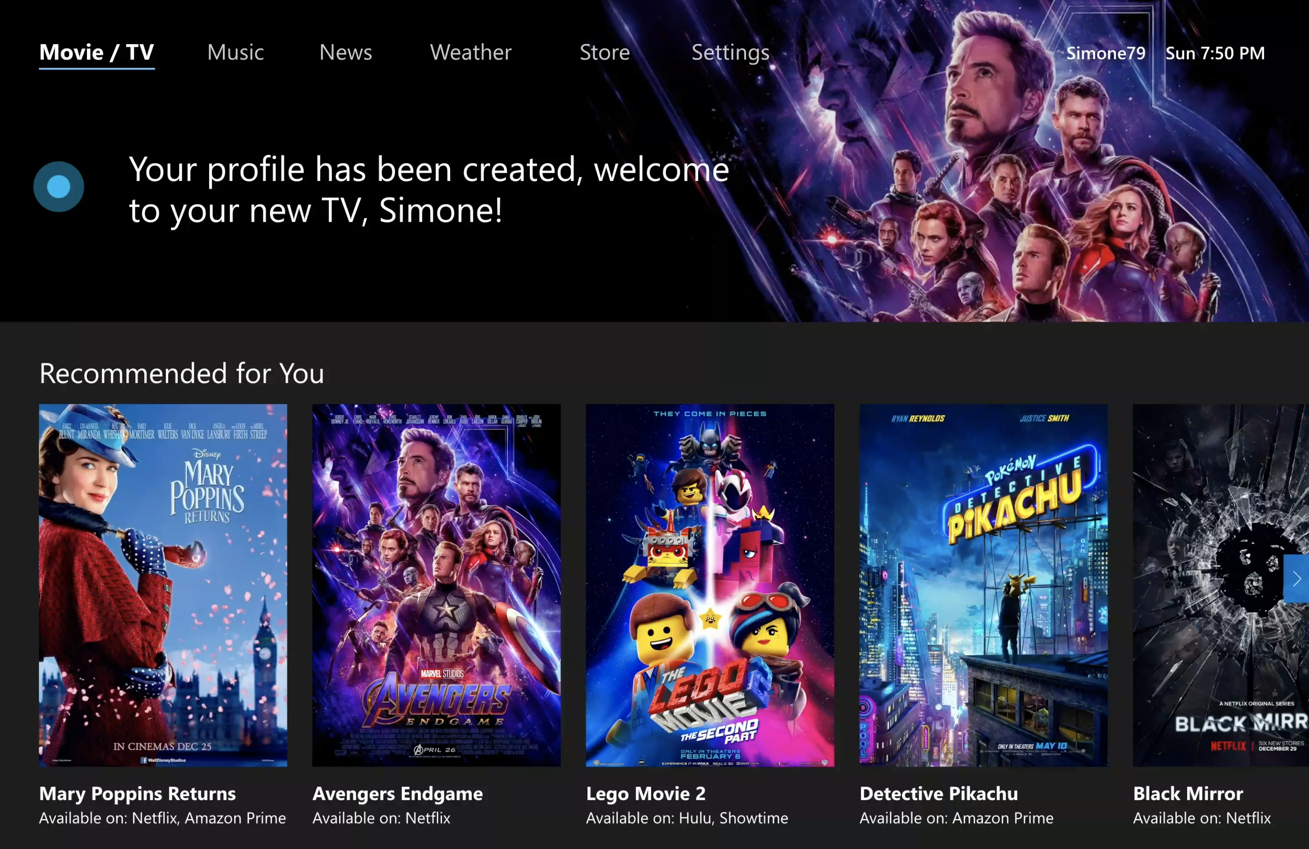1309x849 pixels.
Task: Open the Mary Poppins Returns poster
Action: tap(163, 586)
